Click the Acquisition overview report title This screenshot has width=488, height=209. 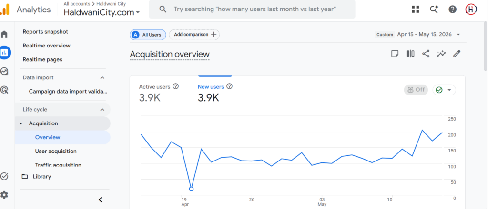[x=170, y=54]
